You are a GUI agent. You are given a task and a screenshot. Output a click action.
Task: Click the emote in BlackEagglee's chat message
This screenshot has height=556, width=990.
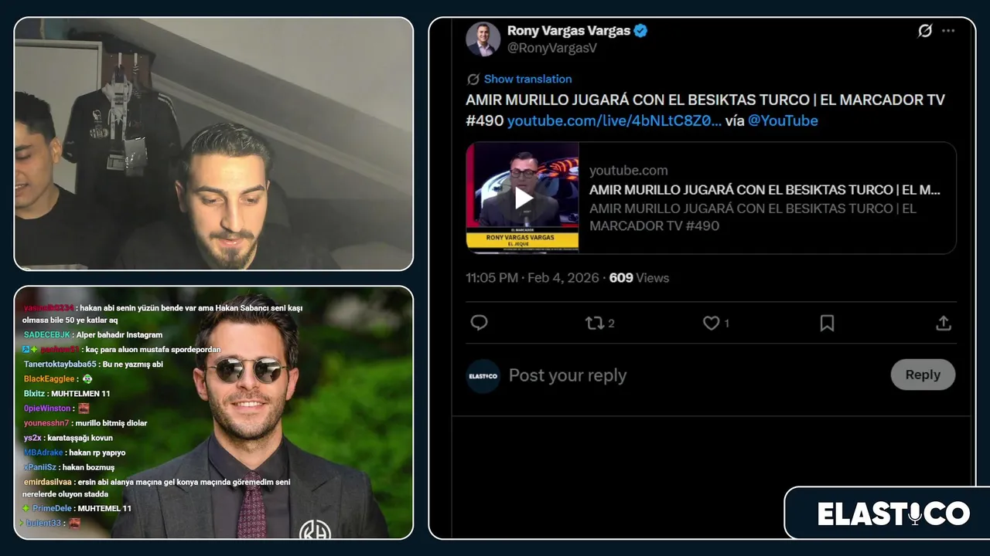coord(87,378)
